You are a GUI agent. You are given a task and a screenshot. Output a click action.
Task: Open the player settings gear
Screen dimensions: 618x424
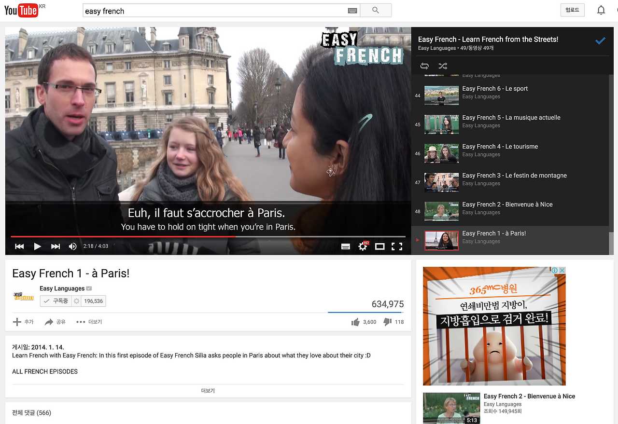tap(363, 246)
